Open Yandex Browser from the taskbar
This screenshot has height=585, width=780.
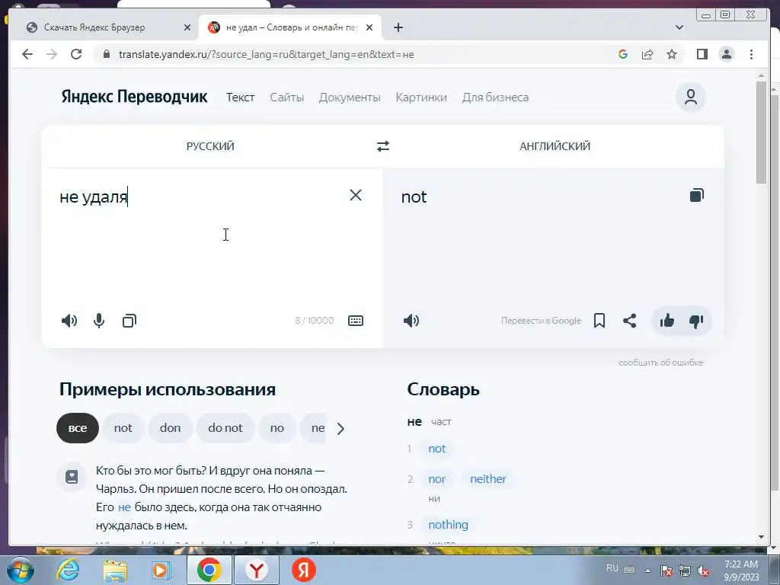[x=257, y=570]
